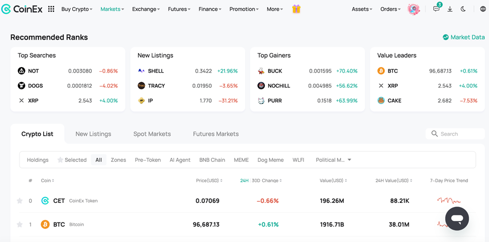The width and height of the screenshot is (489, 242).
Task: Open the messages chat icon with badge
Action: click(437, 9)
